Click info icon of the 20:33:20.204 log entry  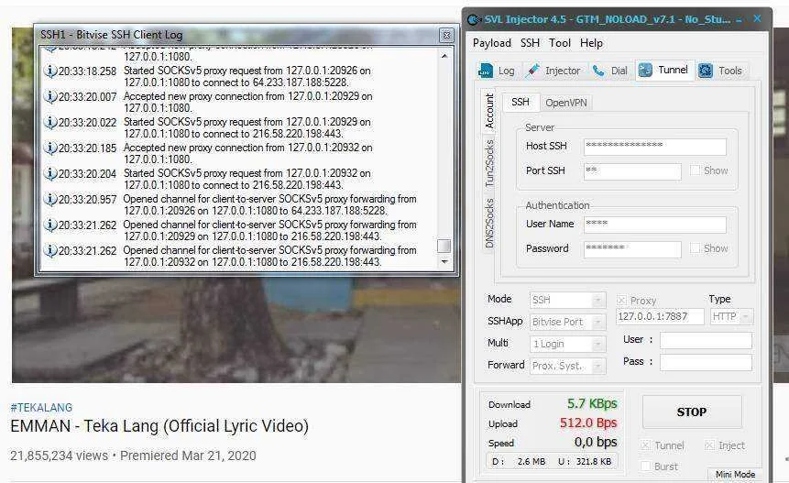click(49, 173)
